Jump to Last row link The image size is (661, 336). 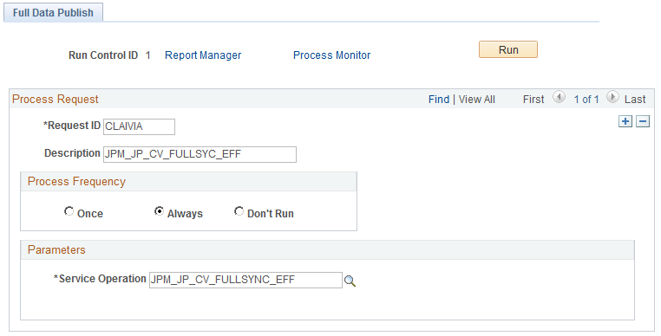[635, 100]
